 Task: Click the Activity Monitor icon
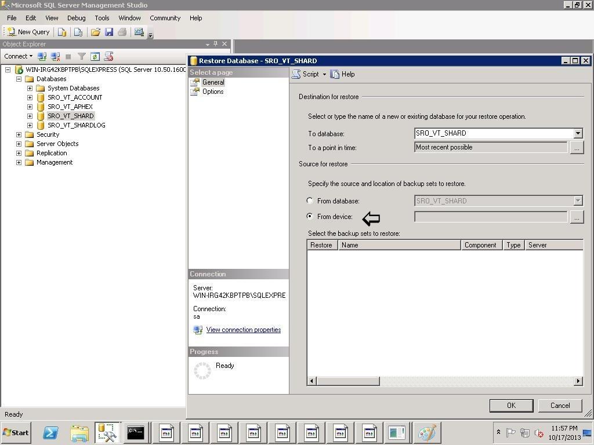coord(139,32)
